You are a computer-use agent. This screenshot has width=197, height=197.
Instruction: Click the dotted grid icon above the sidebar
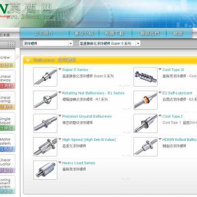coord(10,44)
